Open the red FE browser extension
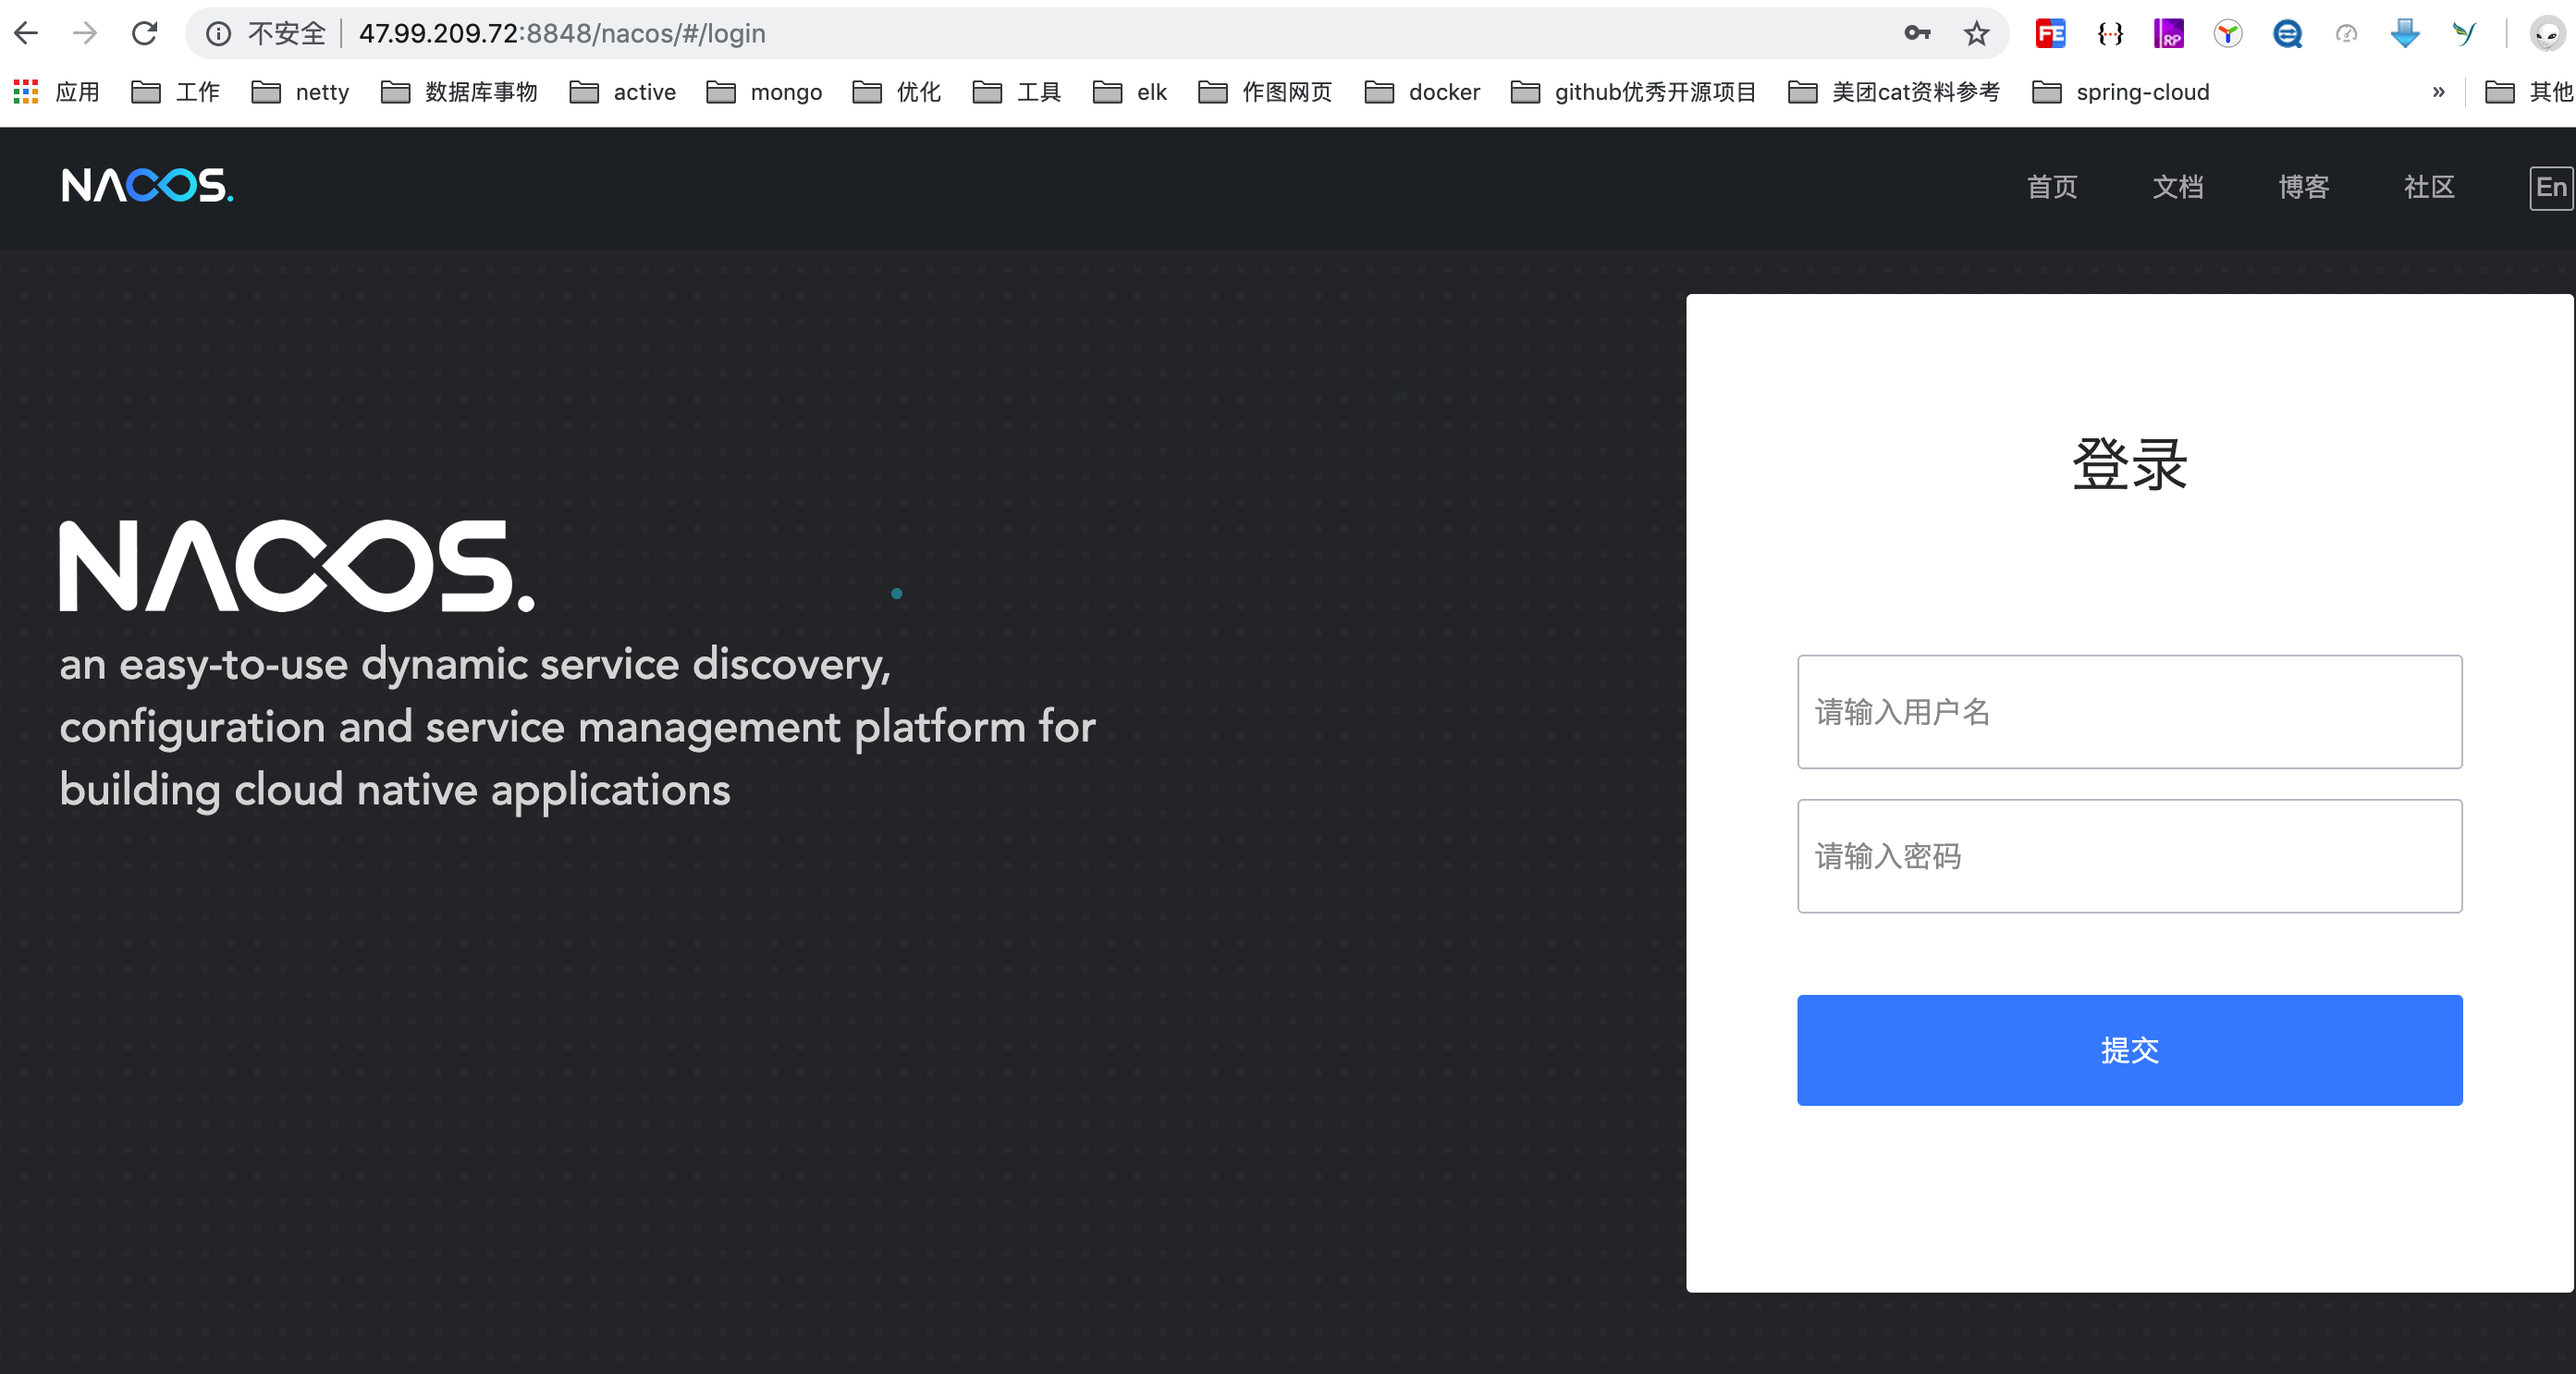2576x1374 pixels. pyautogui.click(x=2050, y=34)
